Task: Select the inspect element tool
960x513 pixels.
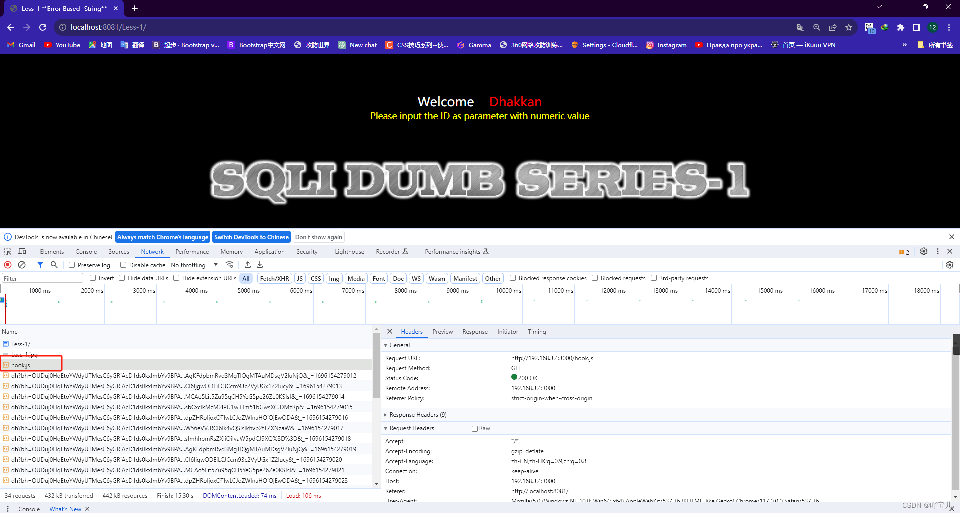Action: (7, 251)
